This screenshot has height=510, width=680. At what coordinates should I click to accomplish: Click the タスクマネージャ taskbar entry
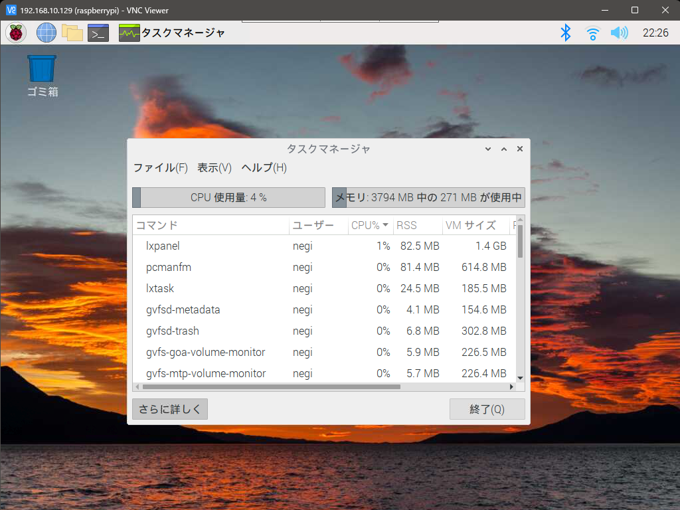[172, 33]
